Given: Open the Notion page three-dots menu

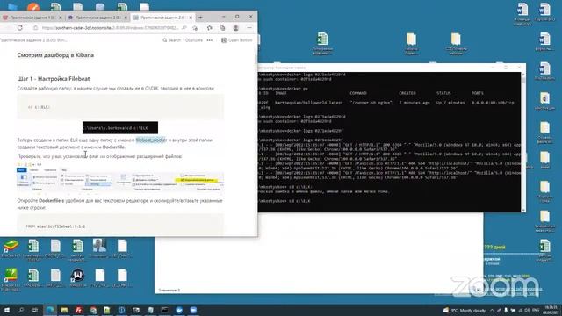Looking at the screenshot, I should (210, 40).
